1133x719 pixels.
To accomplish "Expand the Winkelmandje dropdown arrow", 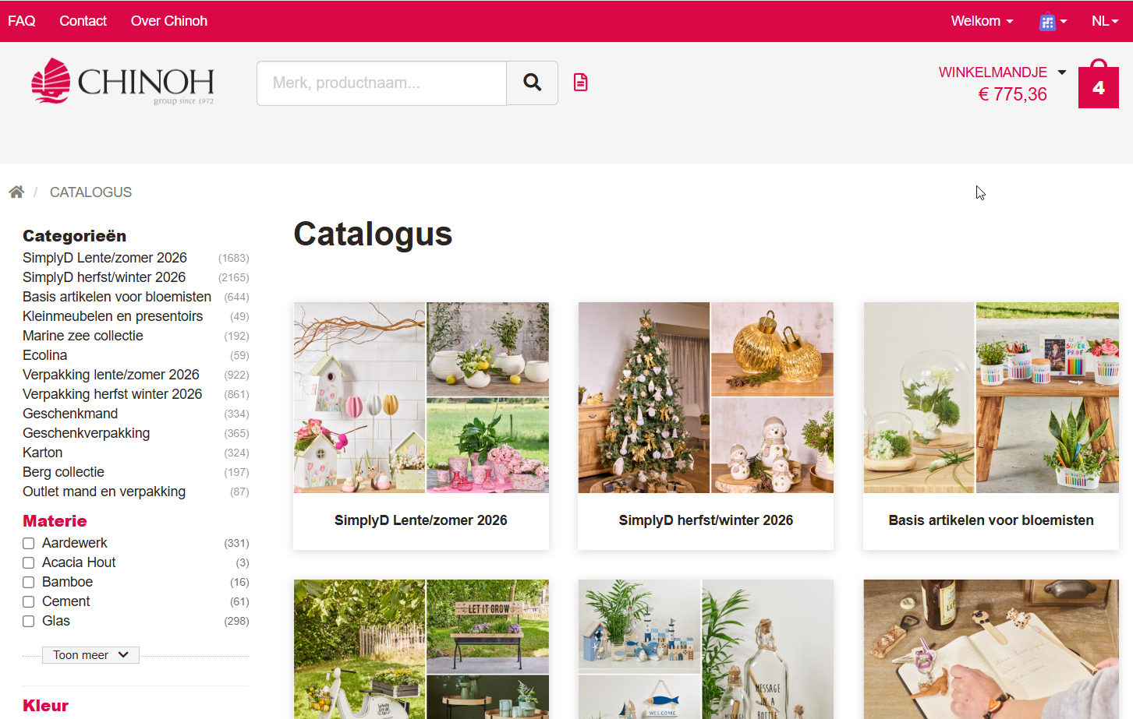I will (1062, 72).
